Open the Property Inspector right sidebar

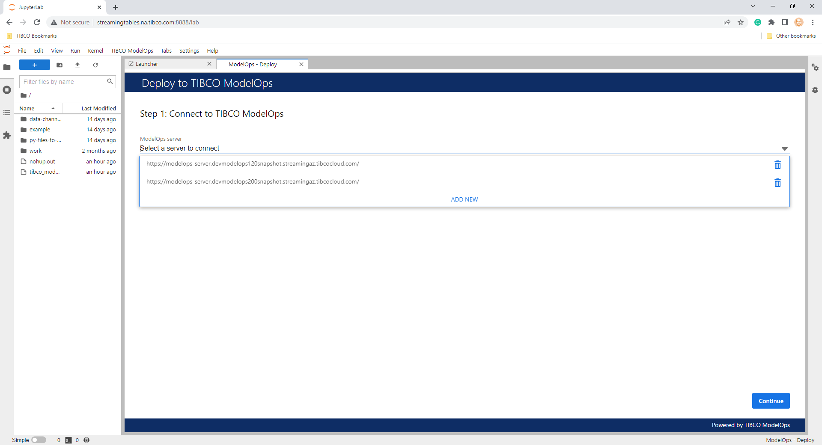(815, 67)
